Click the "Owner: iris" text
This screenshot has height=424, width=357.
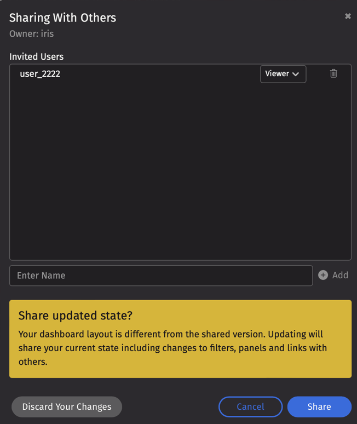[31, 33]
